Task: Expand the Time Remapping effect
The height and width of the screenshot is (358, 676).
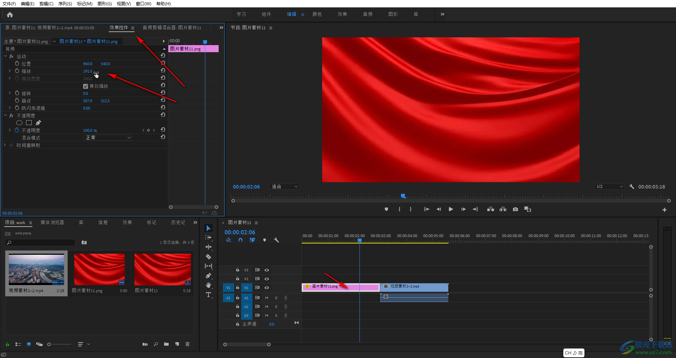Action: [x=5, y=145]
